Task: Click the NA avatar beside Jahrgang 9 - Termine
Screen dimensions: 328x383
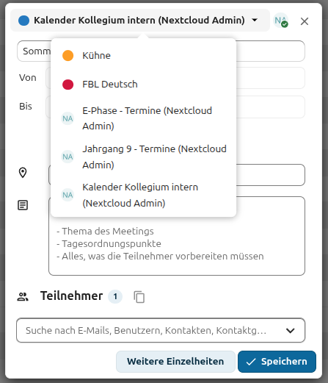Action: [x=68, y=157]
